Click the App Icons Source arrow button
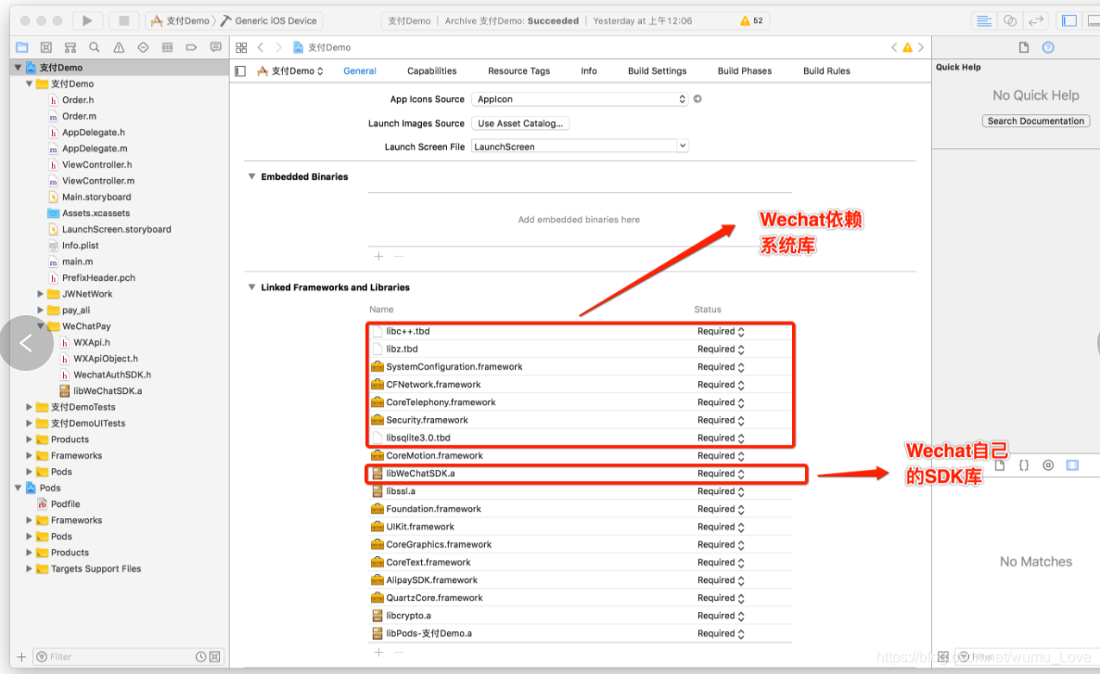 (x=697, y=99)
